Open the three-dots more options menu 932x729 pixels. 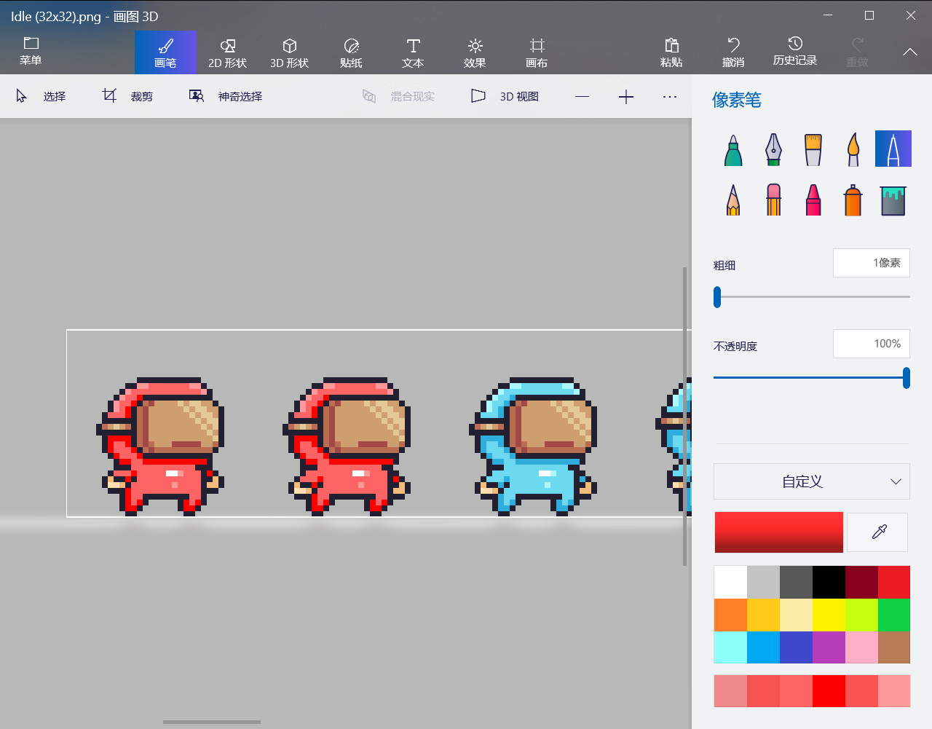(x=670, y=97)
